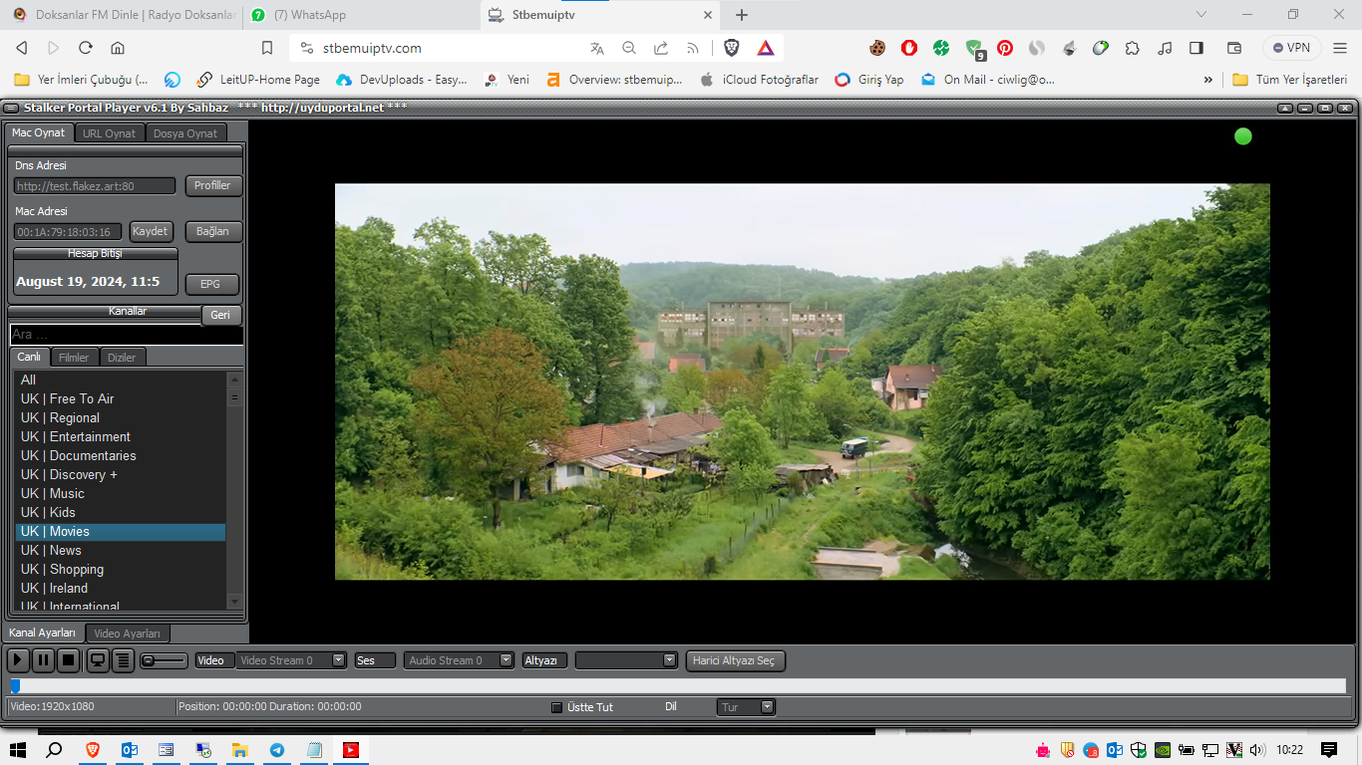1362x765 pixels.
Task: Click the browser reload icon
Action: 85,48
